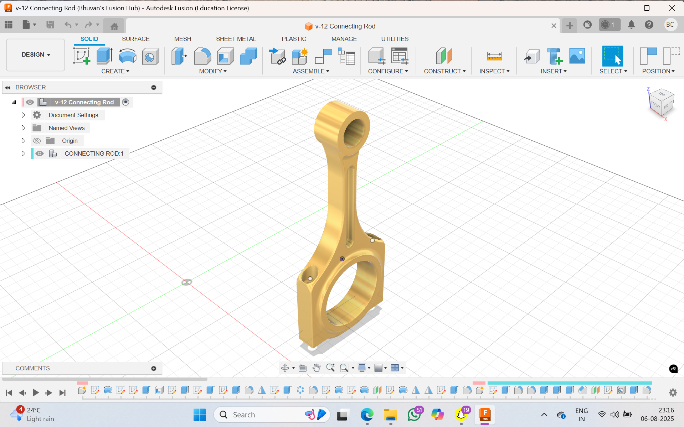Open Insert Derive icon
This screenshot has height=427, width=684.
pos(531,56)
